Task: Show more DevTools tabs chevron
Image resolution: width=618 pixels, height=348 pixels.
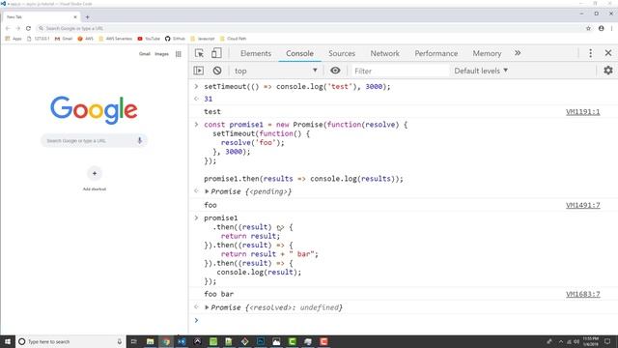Action: point(518,53)
